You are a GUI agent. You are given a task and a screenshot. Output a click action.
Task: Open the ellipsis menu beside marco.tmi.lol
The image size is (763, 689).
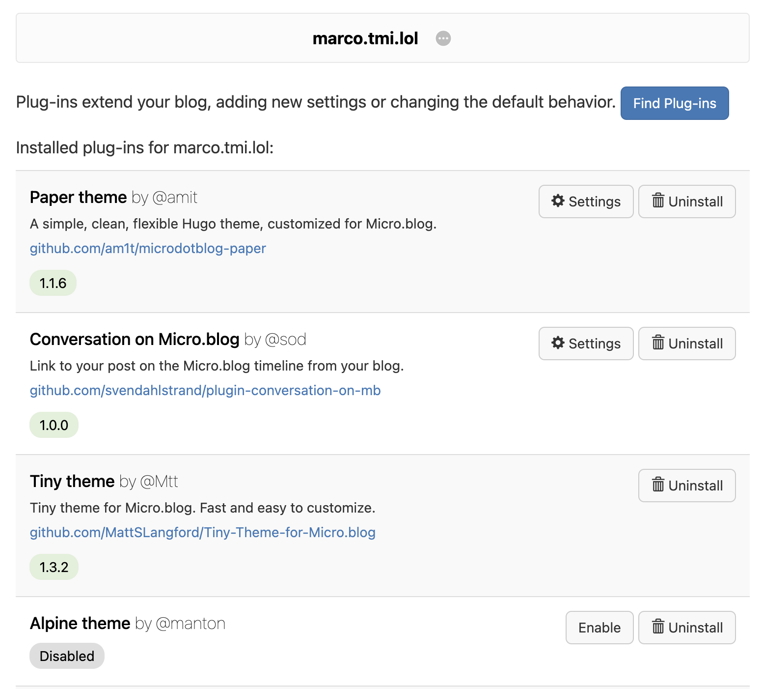pos(443,38)
